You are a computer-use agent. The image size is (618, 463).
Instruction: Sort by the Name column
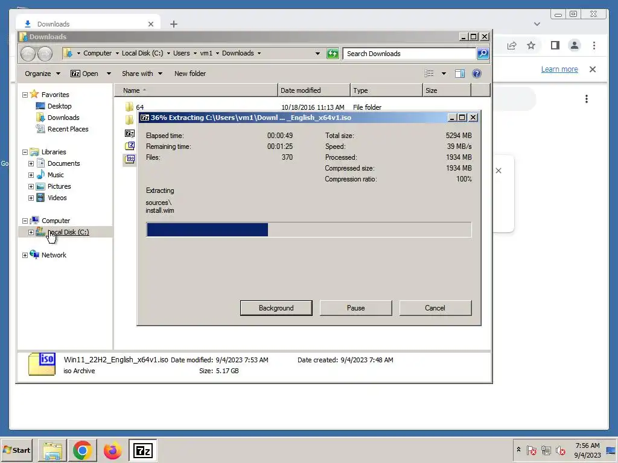pyautogui.click(x=196, y=90)
